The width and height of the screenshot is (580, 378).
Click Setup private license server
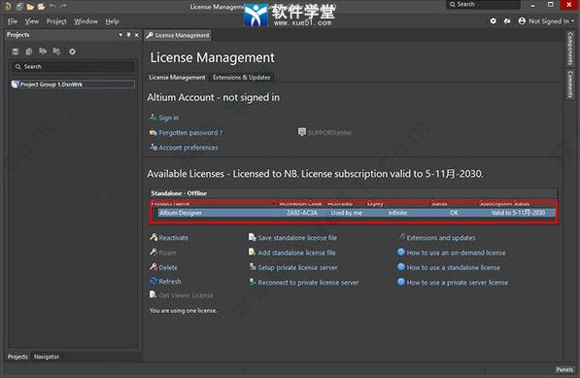293,267
